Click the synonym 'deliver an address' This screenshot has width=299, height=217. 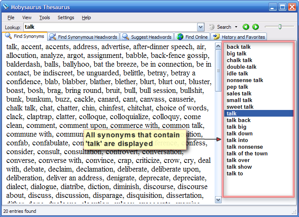point(74,178)
